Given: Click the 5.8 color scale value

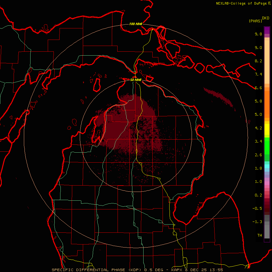Looking at the screenshot, I should (258, 101).
